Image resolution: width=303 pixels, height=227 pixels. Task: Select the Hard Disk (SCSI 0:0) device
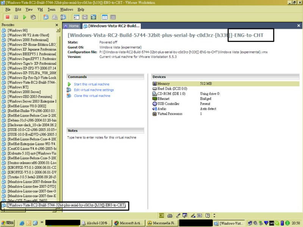170,89
